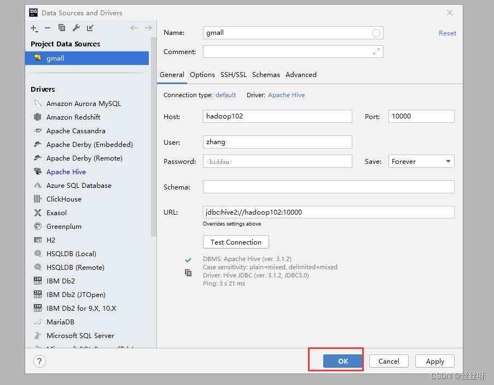Screen dimensions: 494x385
Task: Select IBM Db2 (JTOpen) driver
Action: tap(75, 295)
